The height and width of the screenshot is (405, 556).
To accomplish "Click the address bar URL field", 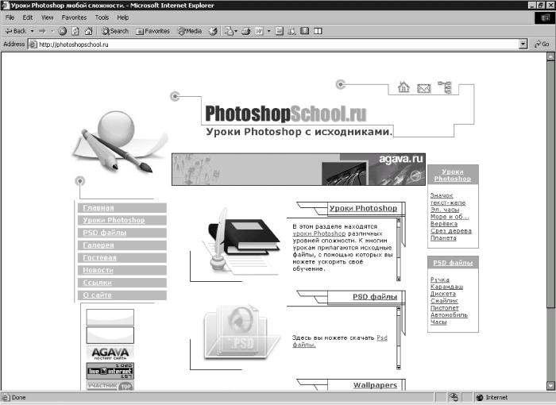I will [x=273, y=44].
